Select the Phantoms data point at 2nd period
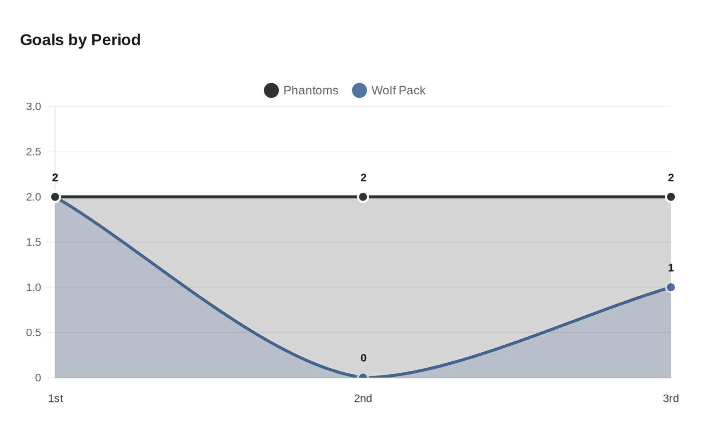The height and width of the screenshot is (441, 701). tap(363, 197)
